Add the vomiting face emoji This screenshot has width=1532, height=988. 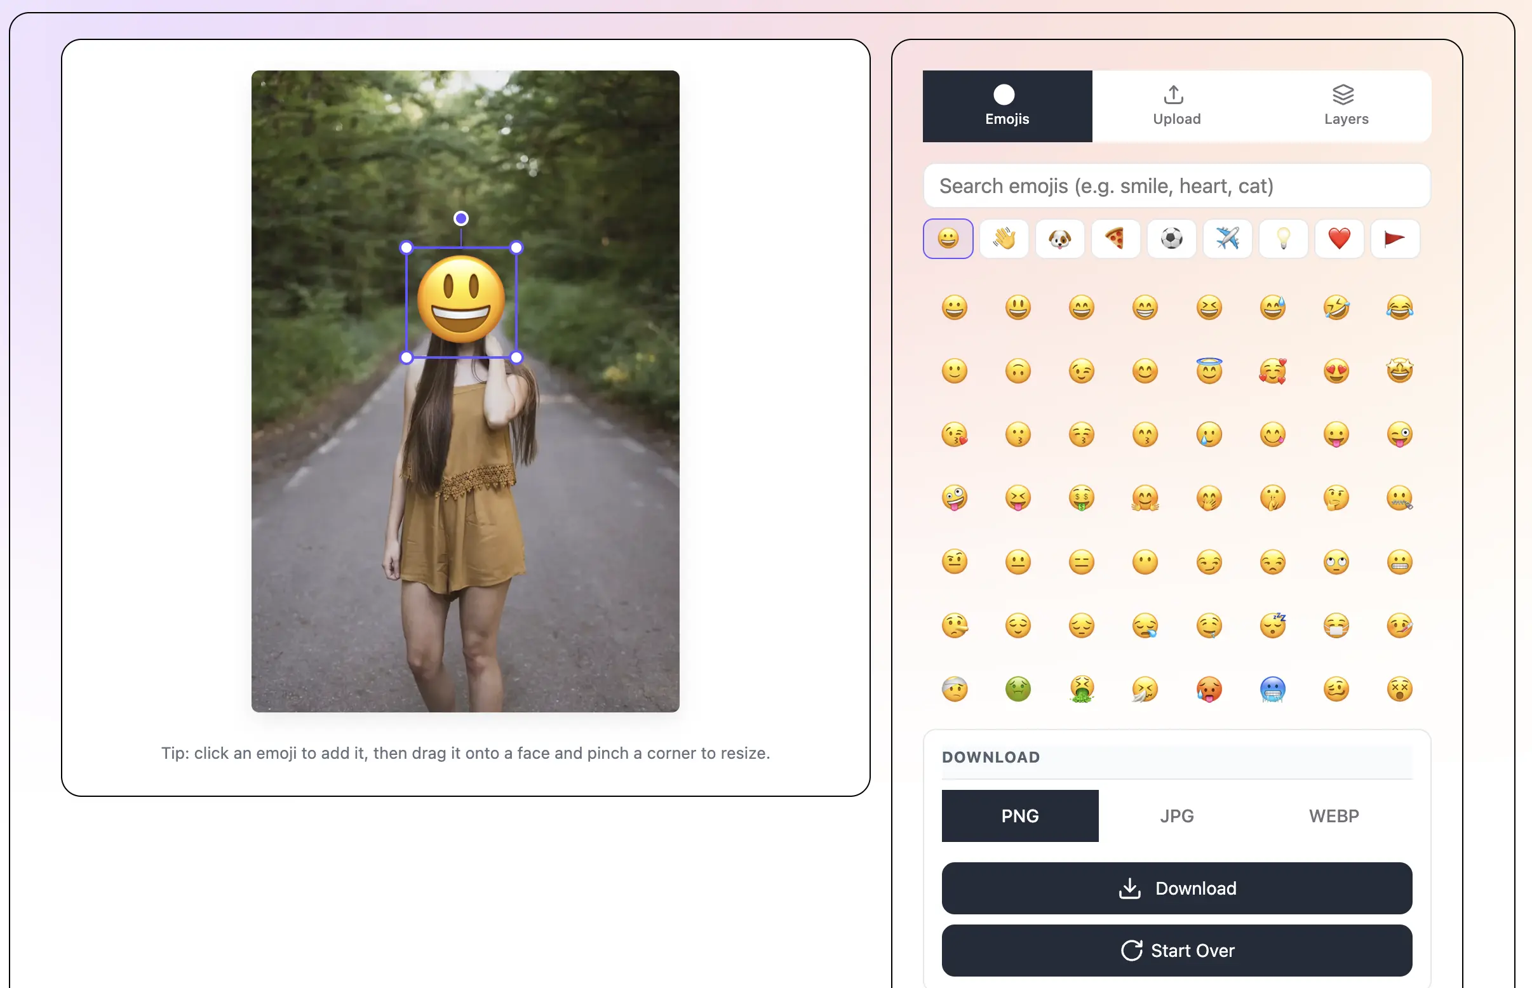[x=1081, y=689]
